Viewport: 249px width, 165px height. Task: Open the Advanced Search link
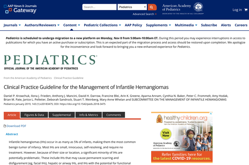(144, 14)
